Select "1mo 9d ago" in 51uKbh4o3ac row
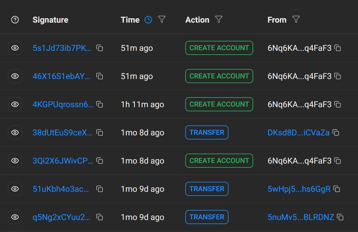 tap(142, 189)
